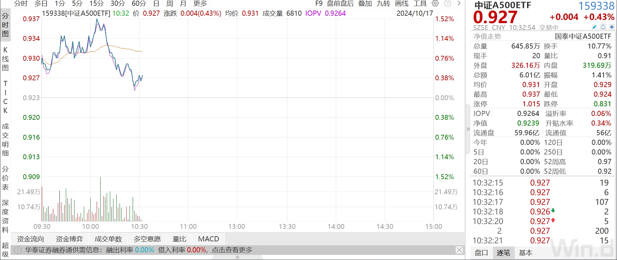617x260 pixels.
Task: Select the 60分 period
Action: click(139, 4)
